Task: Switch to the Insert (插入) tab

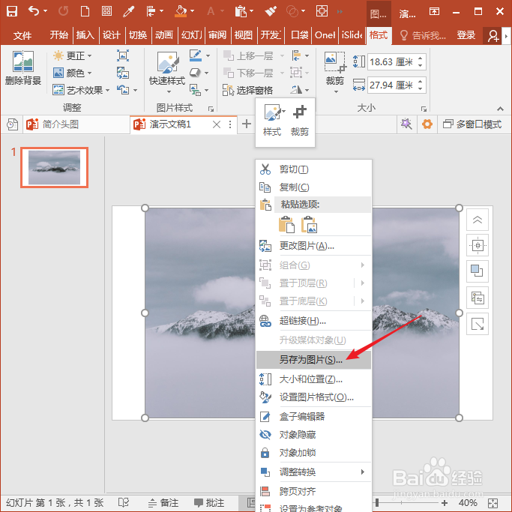Action: pyautogui.click(x=85, y=35)
